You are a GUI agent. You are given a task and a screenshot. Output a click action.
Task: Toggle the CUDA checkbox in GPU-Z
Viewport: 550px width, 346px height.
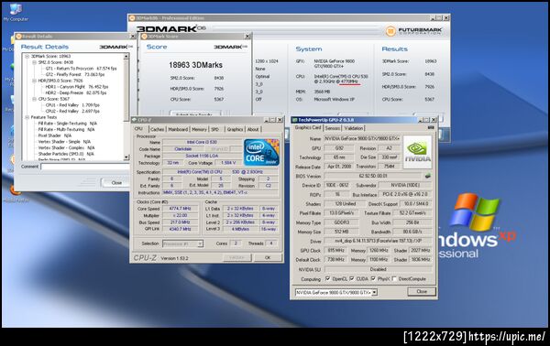tap(352, 279)
